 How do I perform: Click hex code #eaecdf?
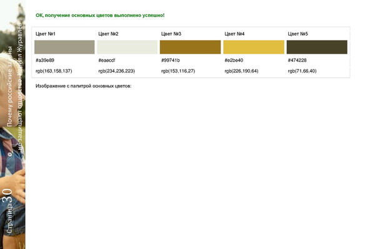107,60
